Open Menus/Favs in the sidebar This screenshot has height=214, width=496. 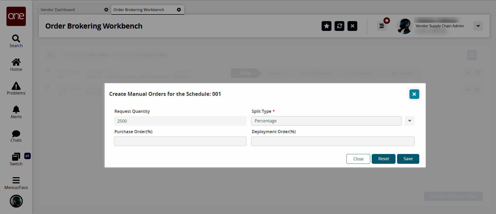click(16, 183)
